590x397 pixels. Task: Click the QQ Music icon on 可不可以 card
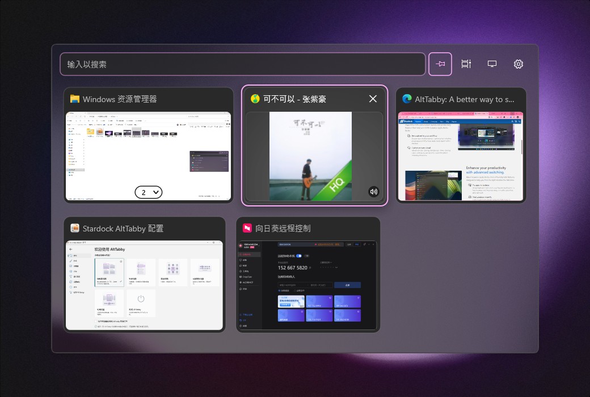255,99
